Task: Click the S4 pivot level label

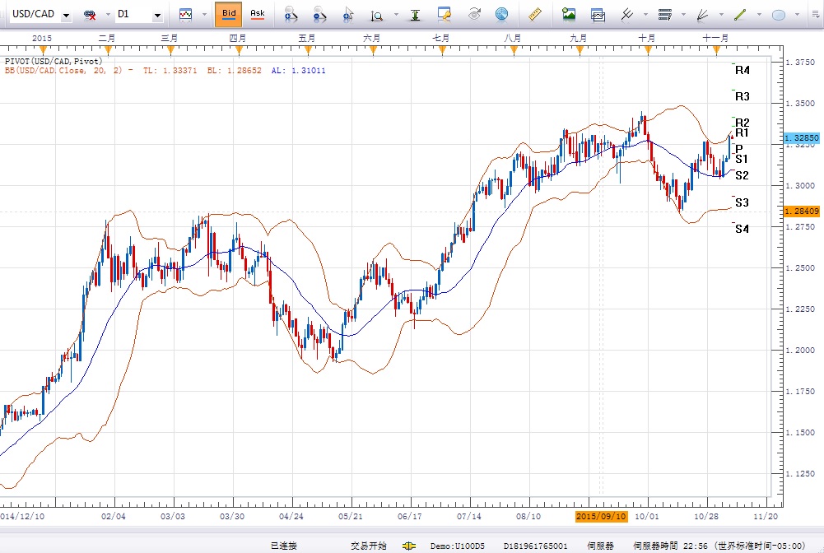Action: (742, 229)
